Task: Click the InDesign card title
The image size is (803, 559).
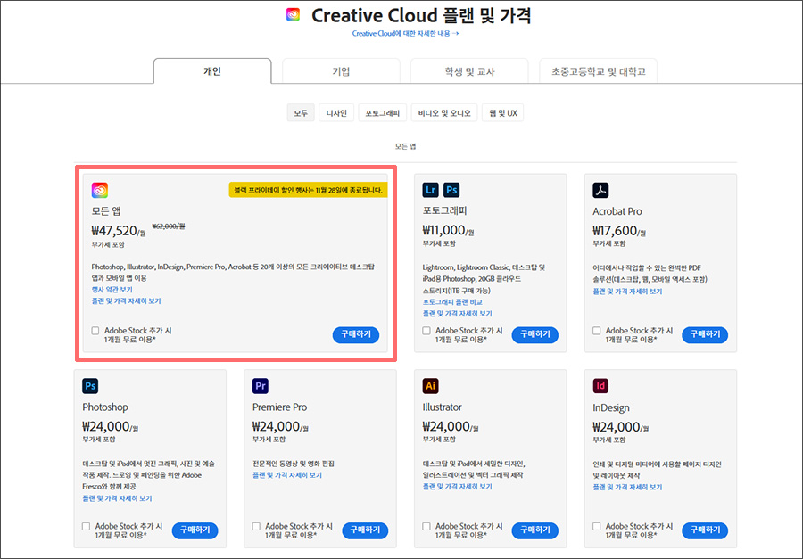Action: (611, 407)
